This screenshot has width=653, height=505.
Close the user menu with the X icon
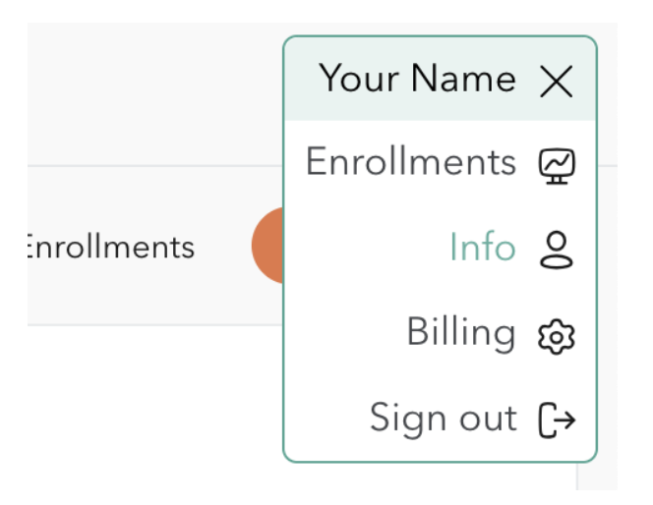point(557,83)
